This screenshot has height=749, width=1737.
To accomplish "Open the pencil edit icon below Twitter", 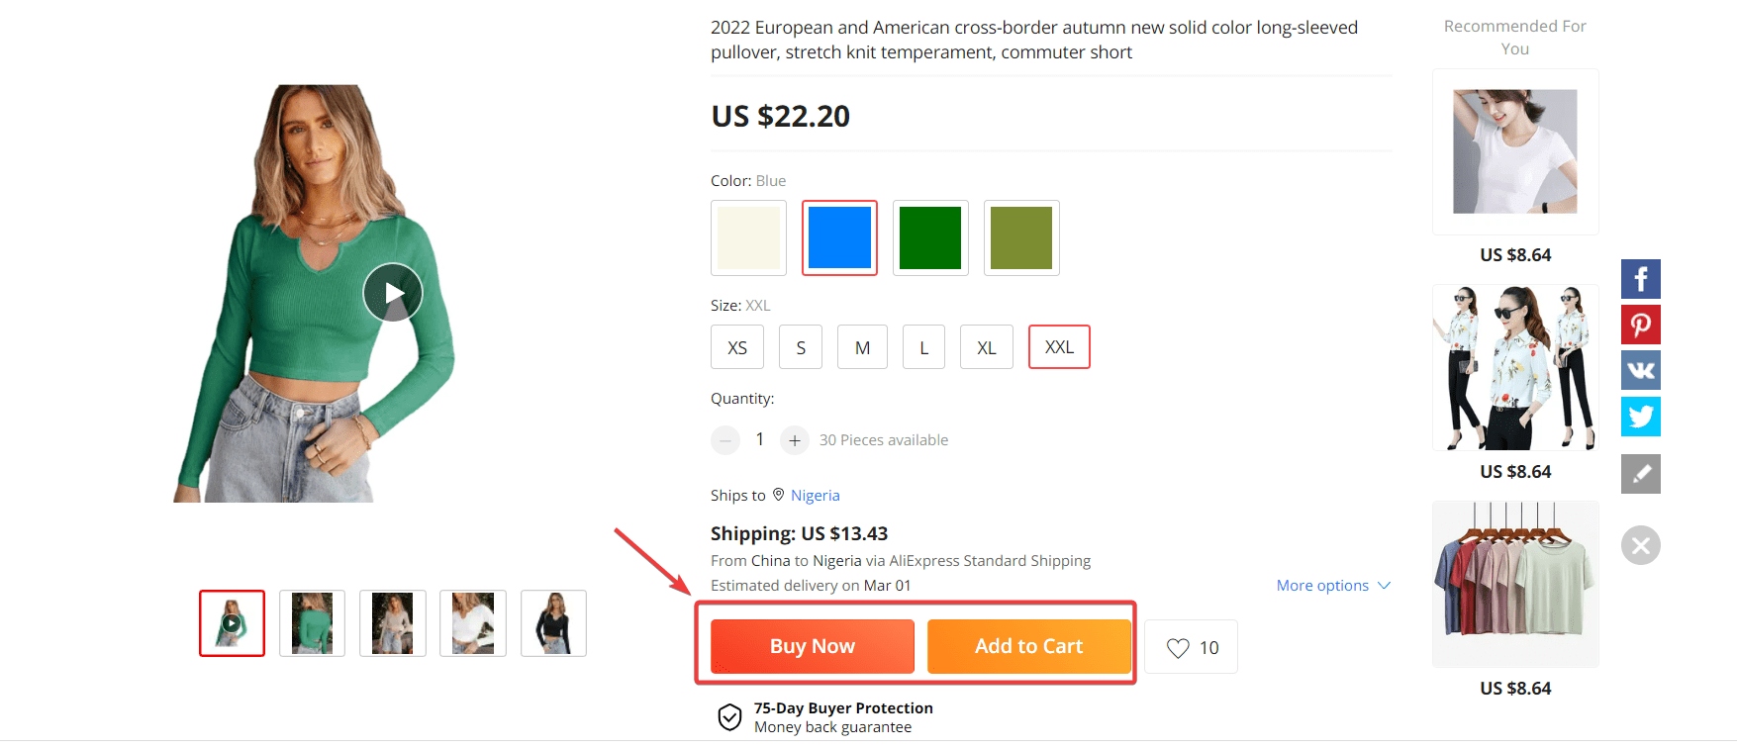I will pos(1640,473).
